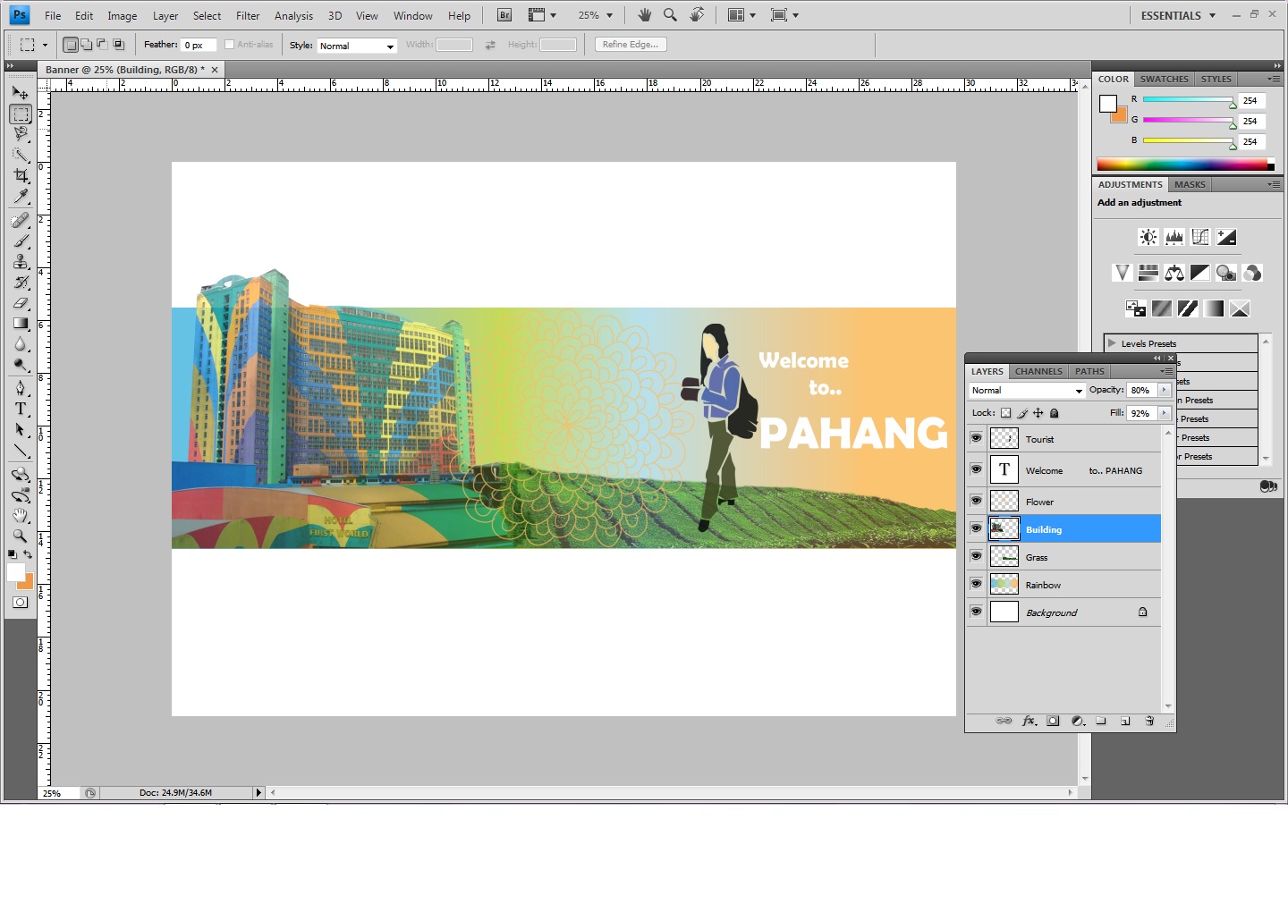This screenshot has height=912, width=1288.
Task: Open the Layer menu
Action: pos(165,16)
